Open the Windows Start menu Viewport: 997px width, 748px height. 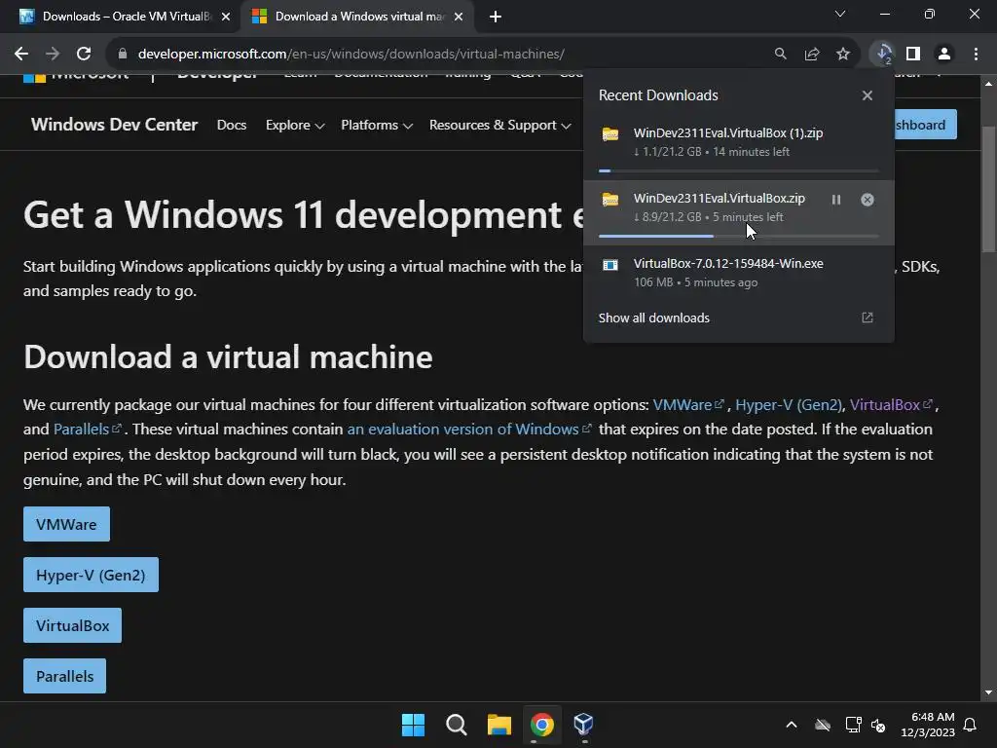[413, 725]
